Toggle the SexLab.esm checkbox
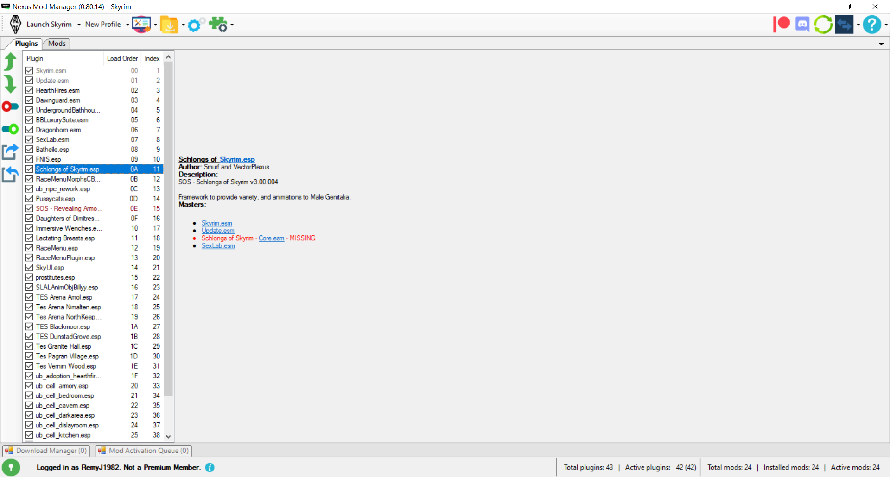Screen dimensions: 890x477 (29, 139)
